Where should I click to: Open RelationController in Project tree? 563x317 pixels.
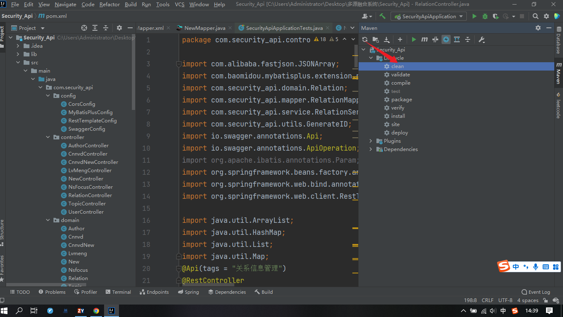(90, 195)
